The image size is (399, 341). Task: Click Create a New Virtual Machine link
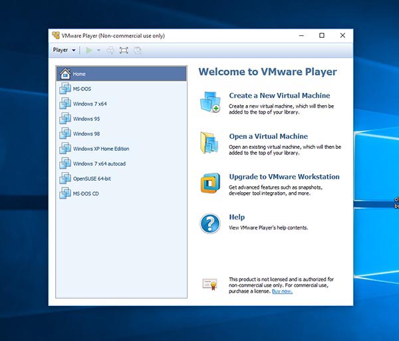pyautogui.click(x=279, y=96)
